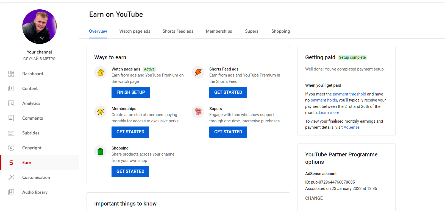
Task: Open the payment holds link
Action: [324, 100]
